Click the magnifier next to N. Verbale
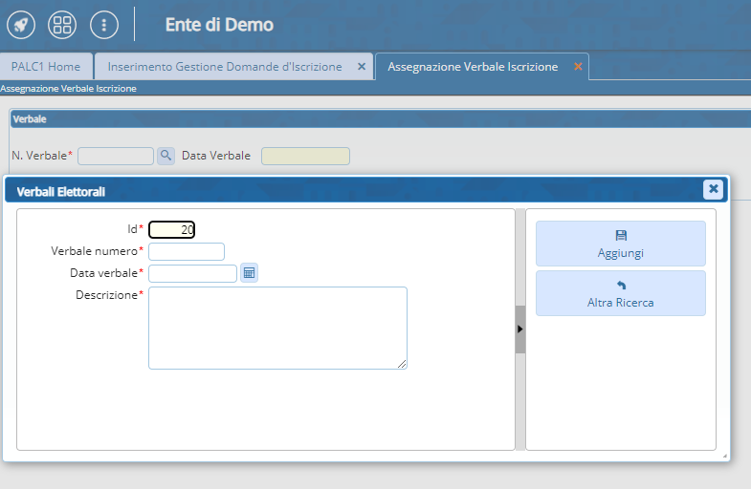 point(166,156)
